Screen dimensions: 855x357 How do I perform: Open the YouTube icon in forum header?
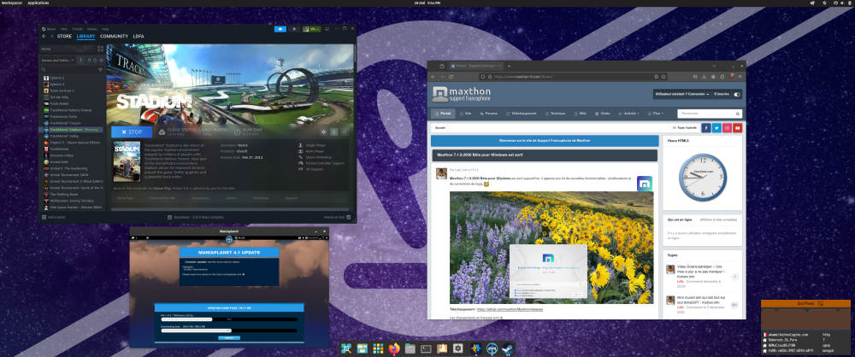[737, 127]
